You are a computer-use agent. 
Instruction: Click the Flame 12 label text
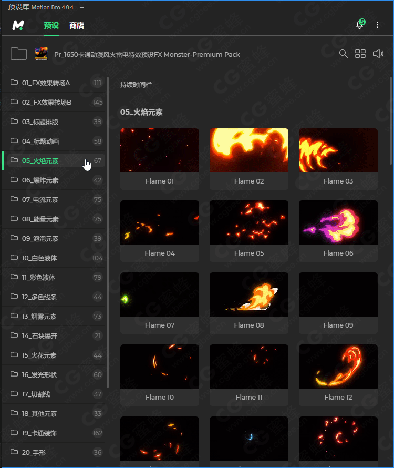(338, 397)
